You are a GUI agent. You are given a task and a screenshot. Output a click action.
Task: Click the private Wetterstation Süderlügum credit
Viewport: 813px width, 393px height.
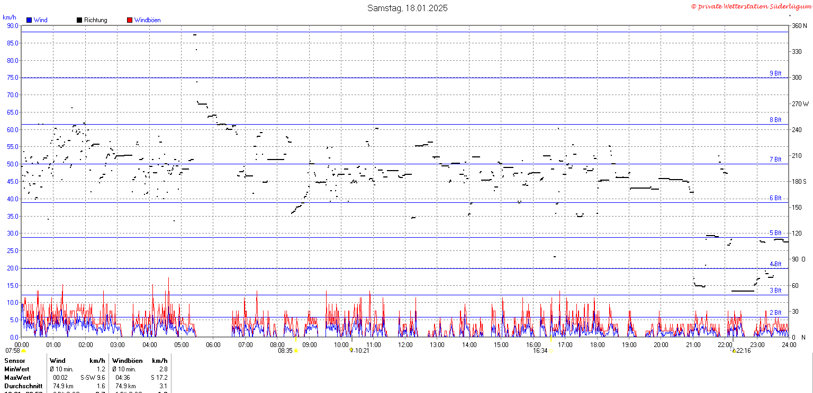click(751, 6)
